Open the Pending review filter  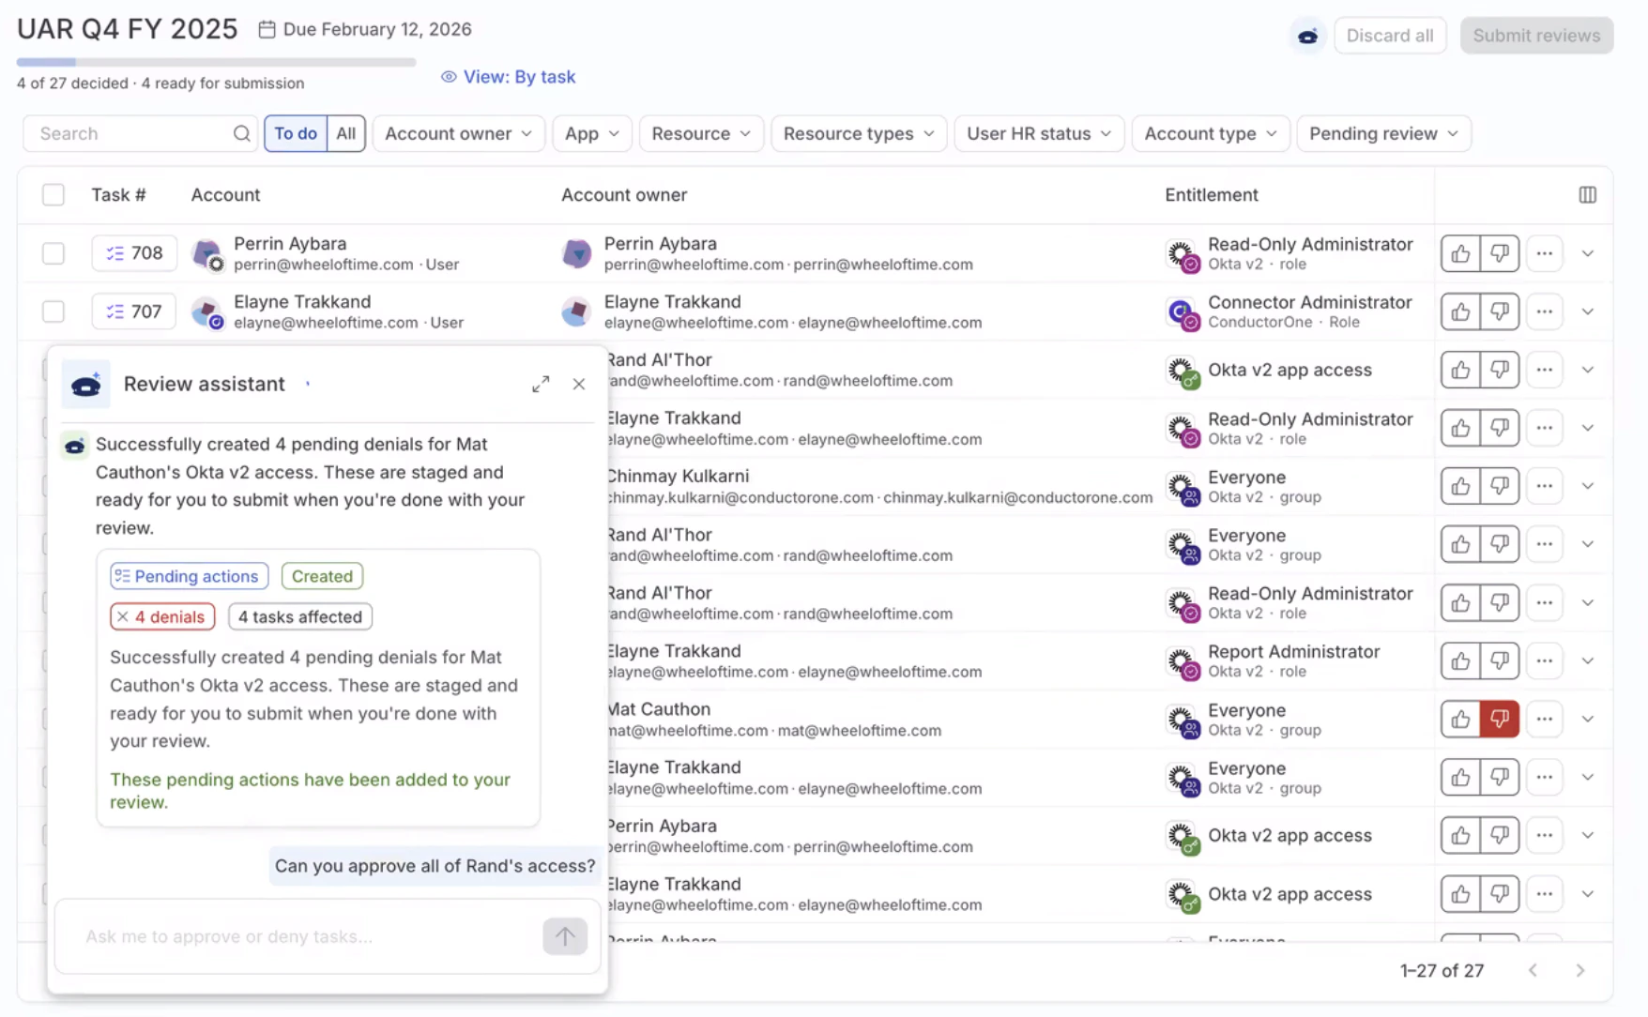pyautogui.click(x=1382, y=133)
